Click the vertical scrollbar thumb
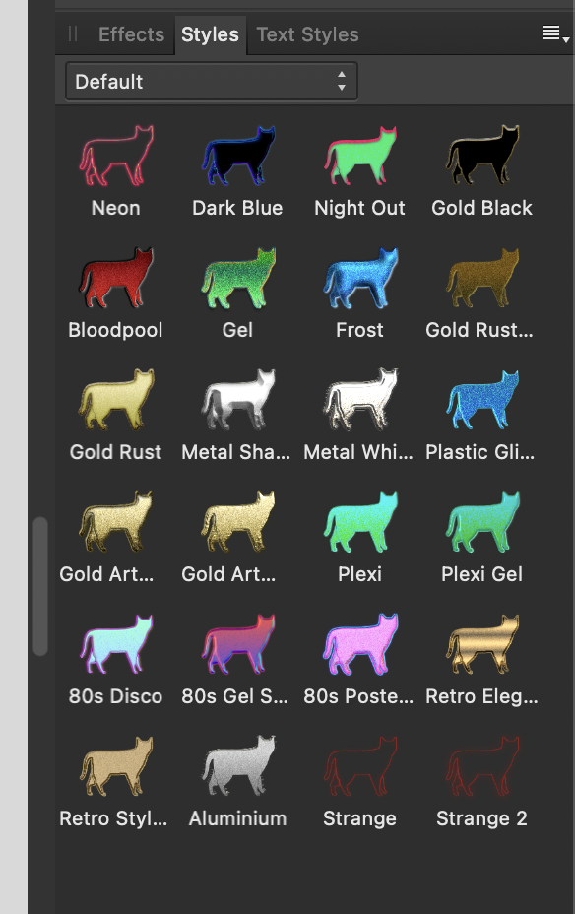This screenshot has width=575, height=914. coord(40,586)
